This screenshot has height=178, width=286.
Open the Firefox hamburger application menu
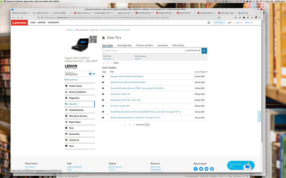click(x=260, y=18)
